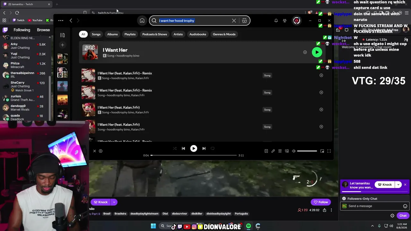The width and height of the screenshot is (411, 231).
Task: Toggle repeat in Spotify player
Action: pos(212,149)
